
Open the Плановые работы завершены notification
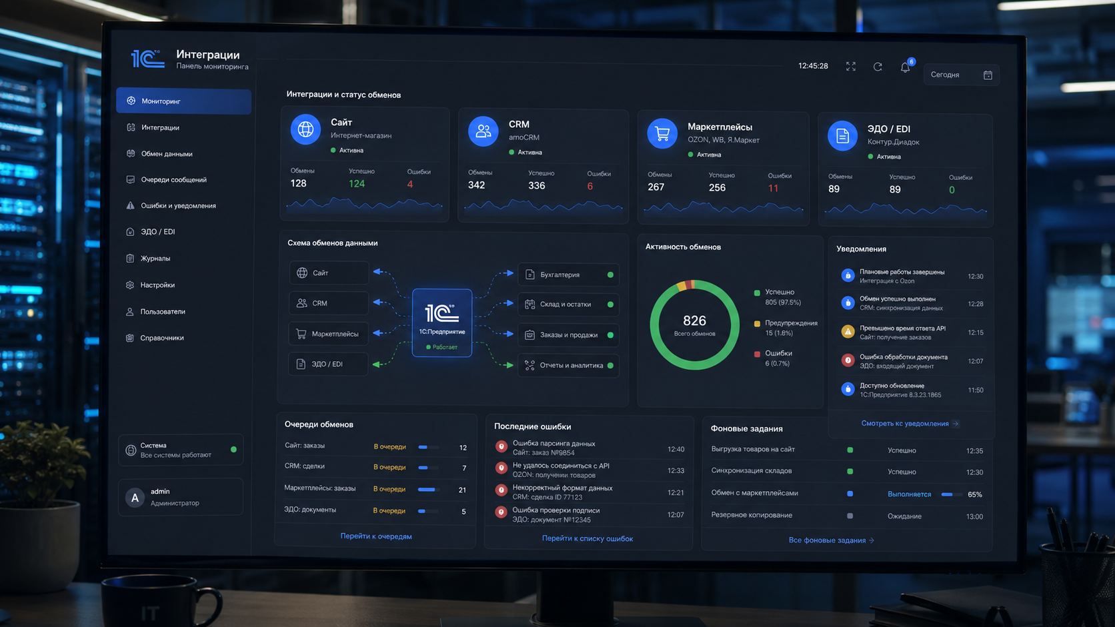click(x=912, y=276)
